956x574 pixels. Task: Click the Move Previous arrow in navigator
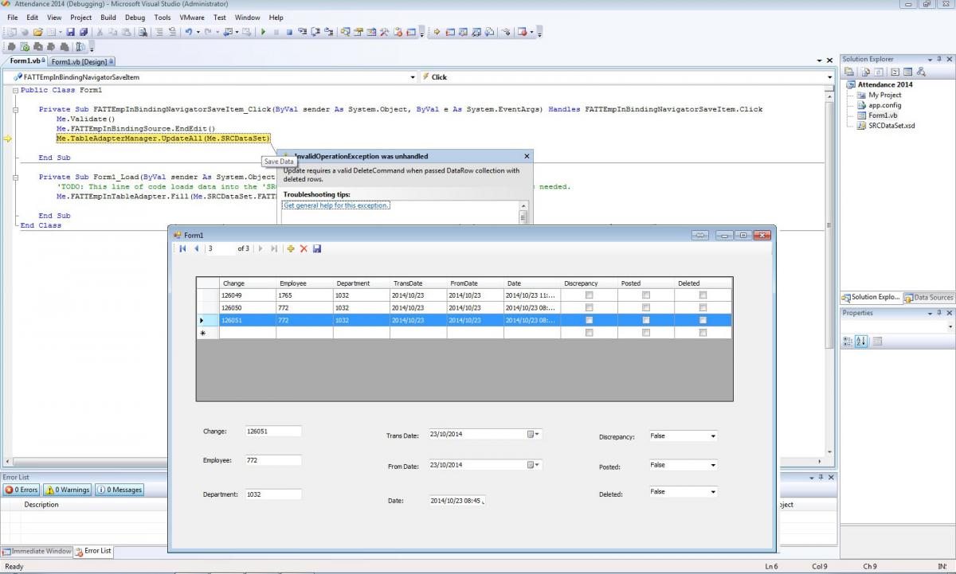(196, 248)
